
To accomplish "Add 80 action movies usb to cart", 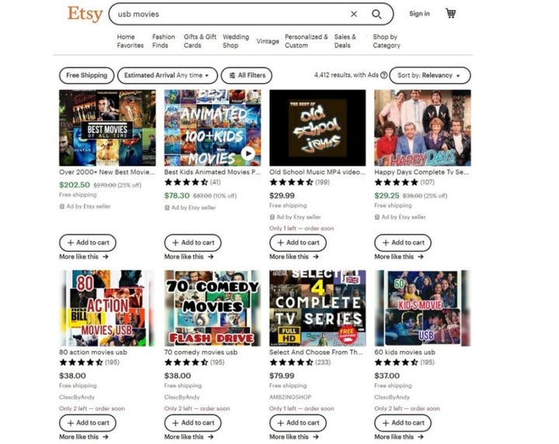I will pos(88,423).
